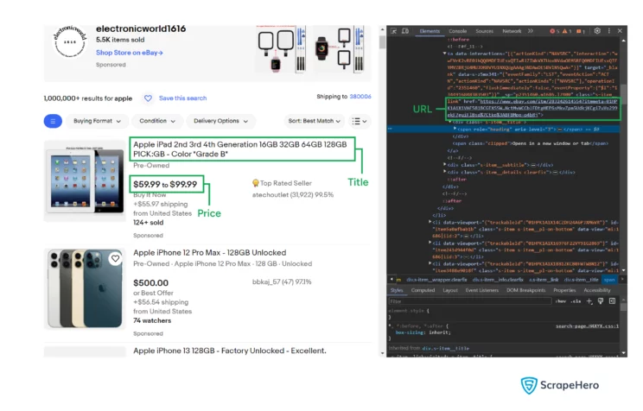This screenshot has width=643, height=411.
Task: Click the Top Rated Seller badge icon
Action: [x=256, y=183]
